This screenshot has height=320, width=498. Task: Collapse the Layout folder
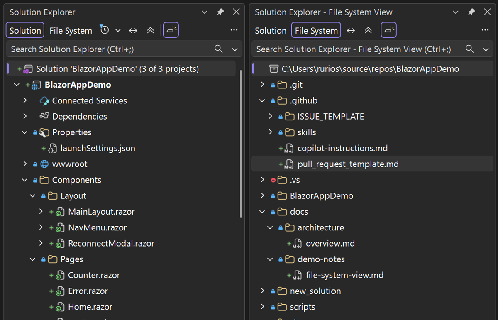tap(33, 196)
